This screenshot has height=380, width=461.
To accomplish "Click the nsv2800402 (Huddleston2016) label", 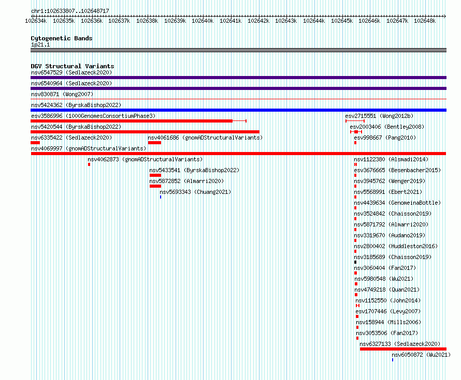I will (x=396, y=246).
